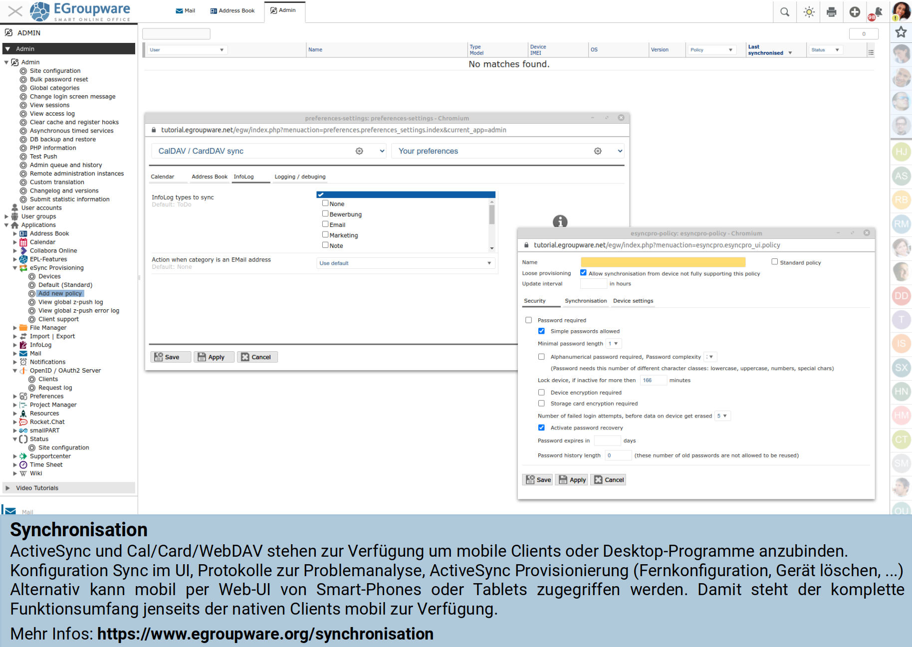
Task: Click Save in the policy dialog
Action: (x=537, y=480)
